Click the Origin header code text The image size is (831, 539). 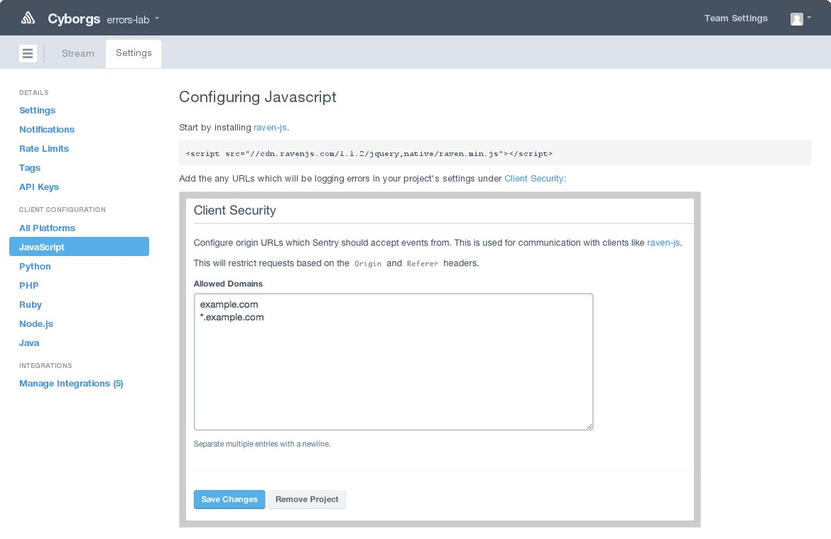[x=368, y=263]
